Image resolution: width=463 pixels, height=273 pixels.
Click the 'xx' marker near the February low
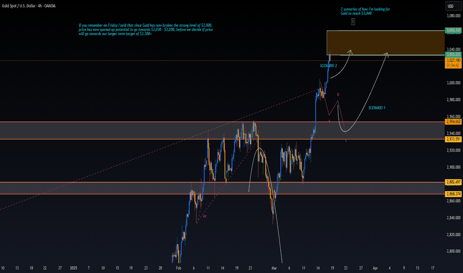(205, 216)
